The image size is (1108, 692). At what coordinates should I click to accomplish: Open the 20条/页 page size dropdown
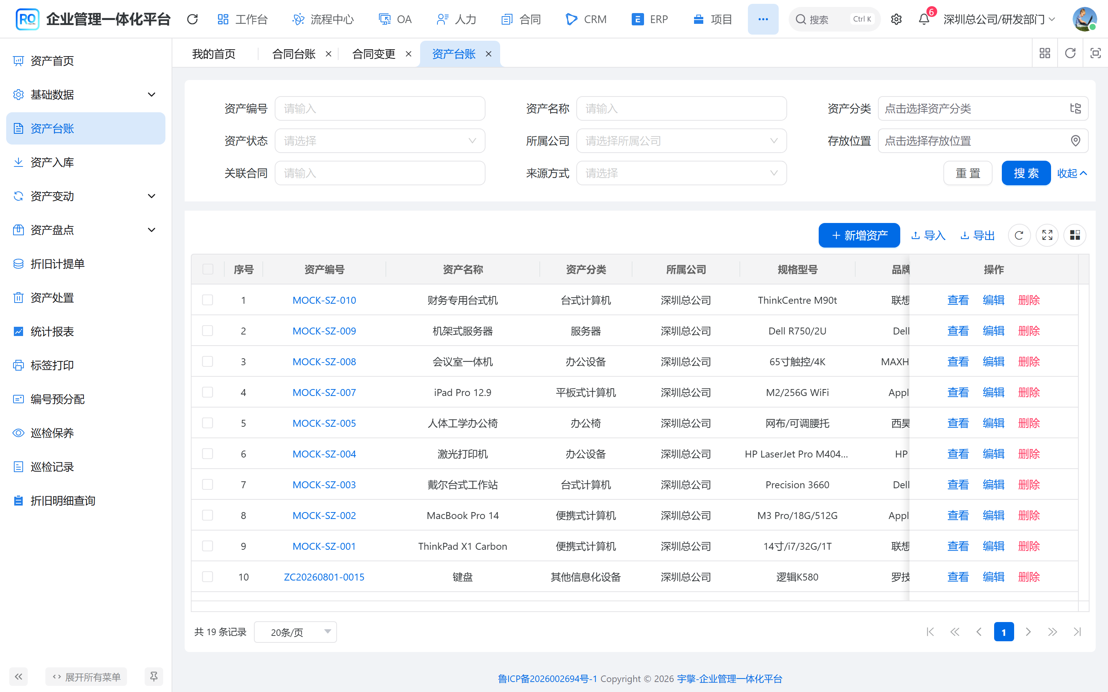pyautogui.click(x=295, y=632)
